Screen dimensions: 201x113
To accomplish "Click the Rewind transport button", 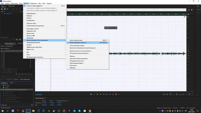I will click(x=104, y=94).
